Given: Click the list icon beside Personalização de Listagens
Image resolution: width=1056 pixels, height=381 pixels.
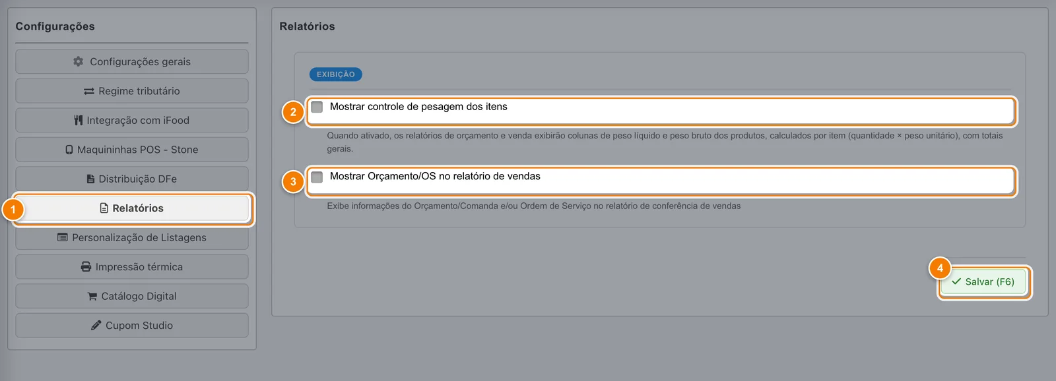Looking at the screenshot, I should click(x=63, y=237).
